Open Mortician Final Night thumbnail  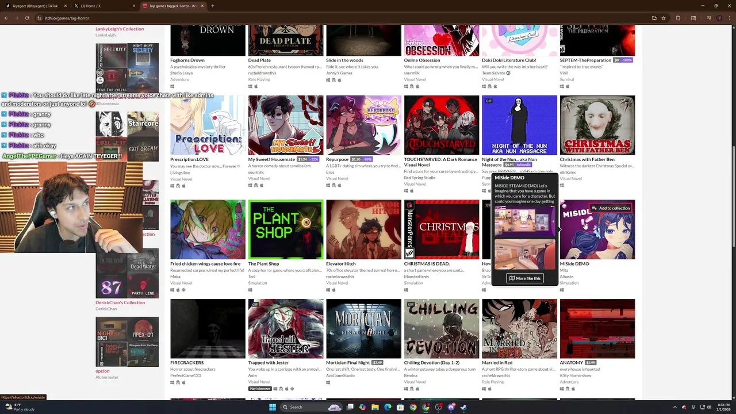point(363,328)
